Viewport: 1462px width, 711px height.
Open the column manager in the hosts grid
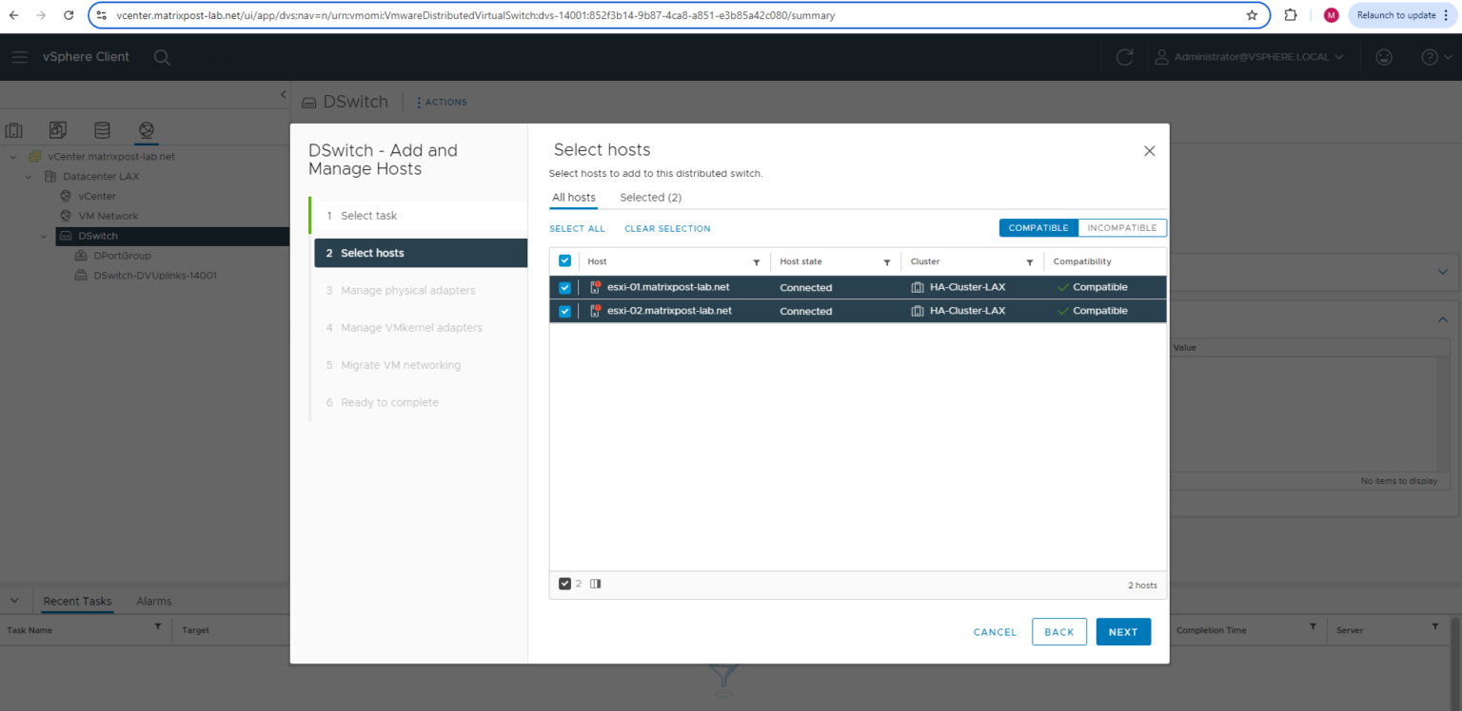coord(595,583)
